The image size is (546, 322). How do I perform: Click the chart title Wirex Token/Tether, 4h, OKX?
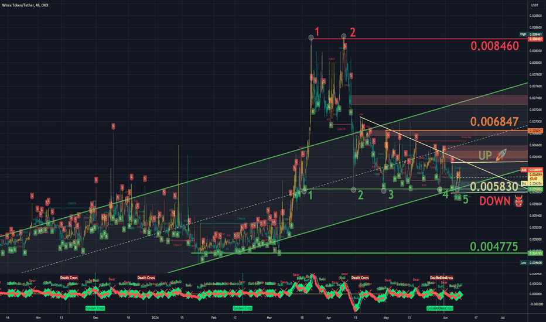(24, 5)
